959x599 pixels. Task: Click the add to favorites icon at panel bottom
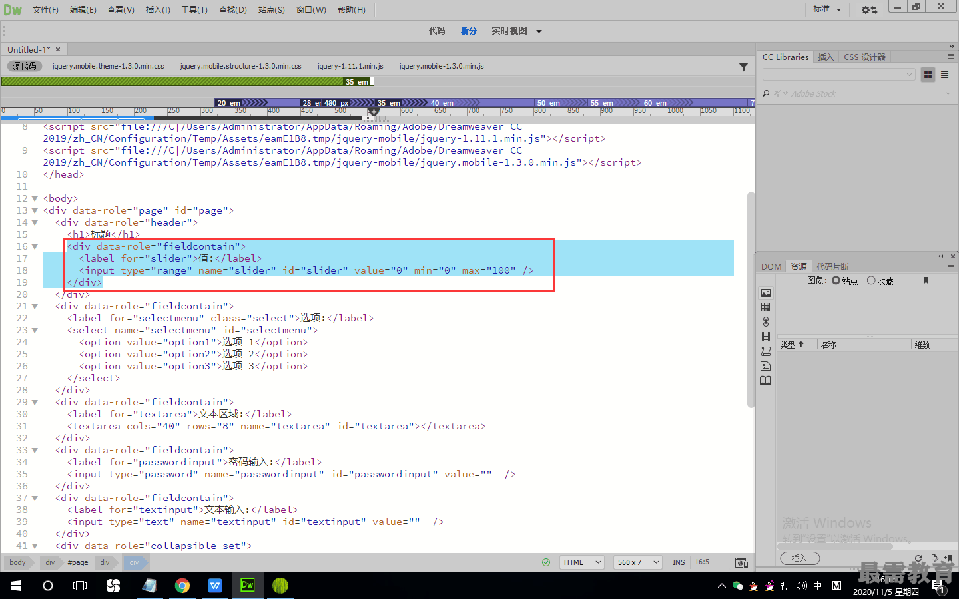pyautogui.click(x=948, y=558)
